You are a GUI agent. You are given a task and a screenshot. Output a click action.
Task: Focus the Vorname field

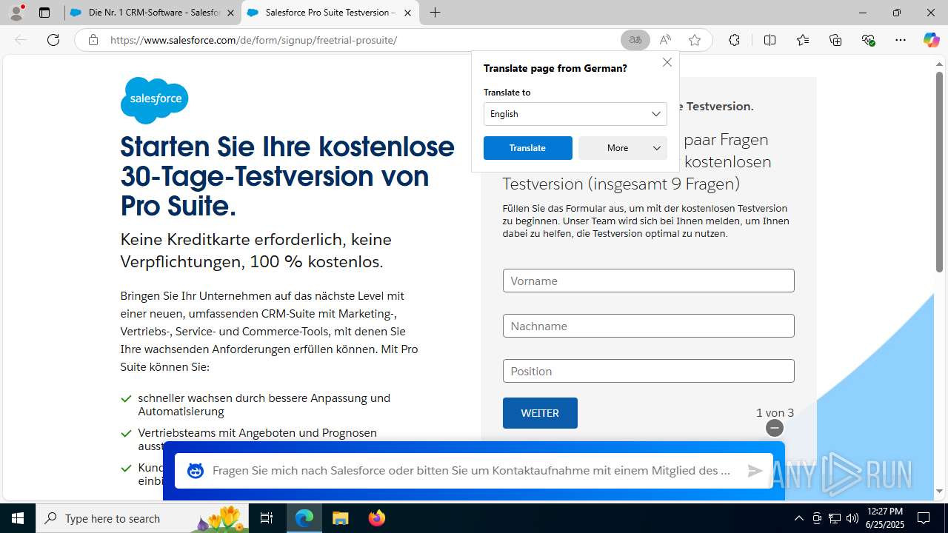coord(648,281)
